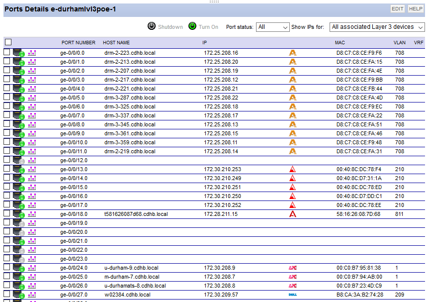Click host name drm-2-223.cdhb.local
The height and width of the screenshot is (302, 429).
click(130, 53)
